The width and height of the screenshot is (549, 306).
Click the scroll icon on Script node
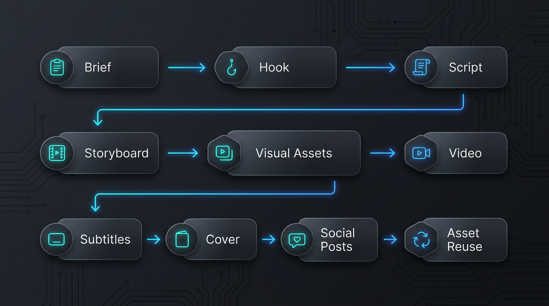(x=421, y=67)
